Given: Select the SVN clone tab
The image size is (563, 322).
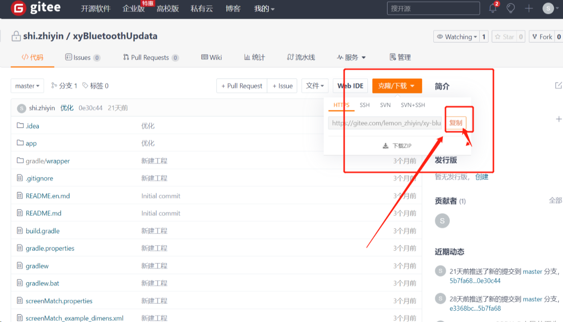Looking at the screenshot, I should coord(385,105).
